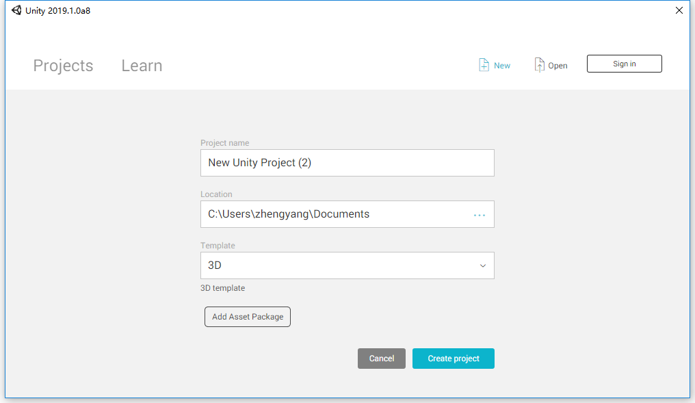Viewport: 695px width, 403px height.
Task: Click the New project document icon
Action: click(484, 65)
